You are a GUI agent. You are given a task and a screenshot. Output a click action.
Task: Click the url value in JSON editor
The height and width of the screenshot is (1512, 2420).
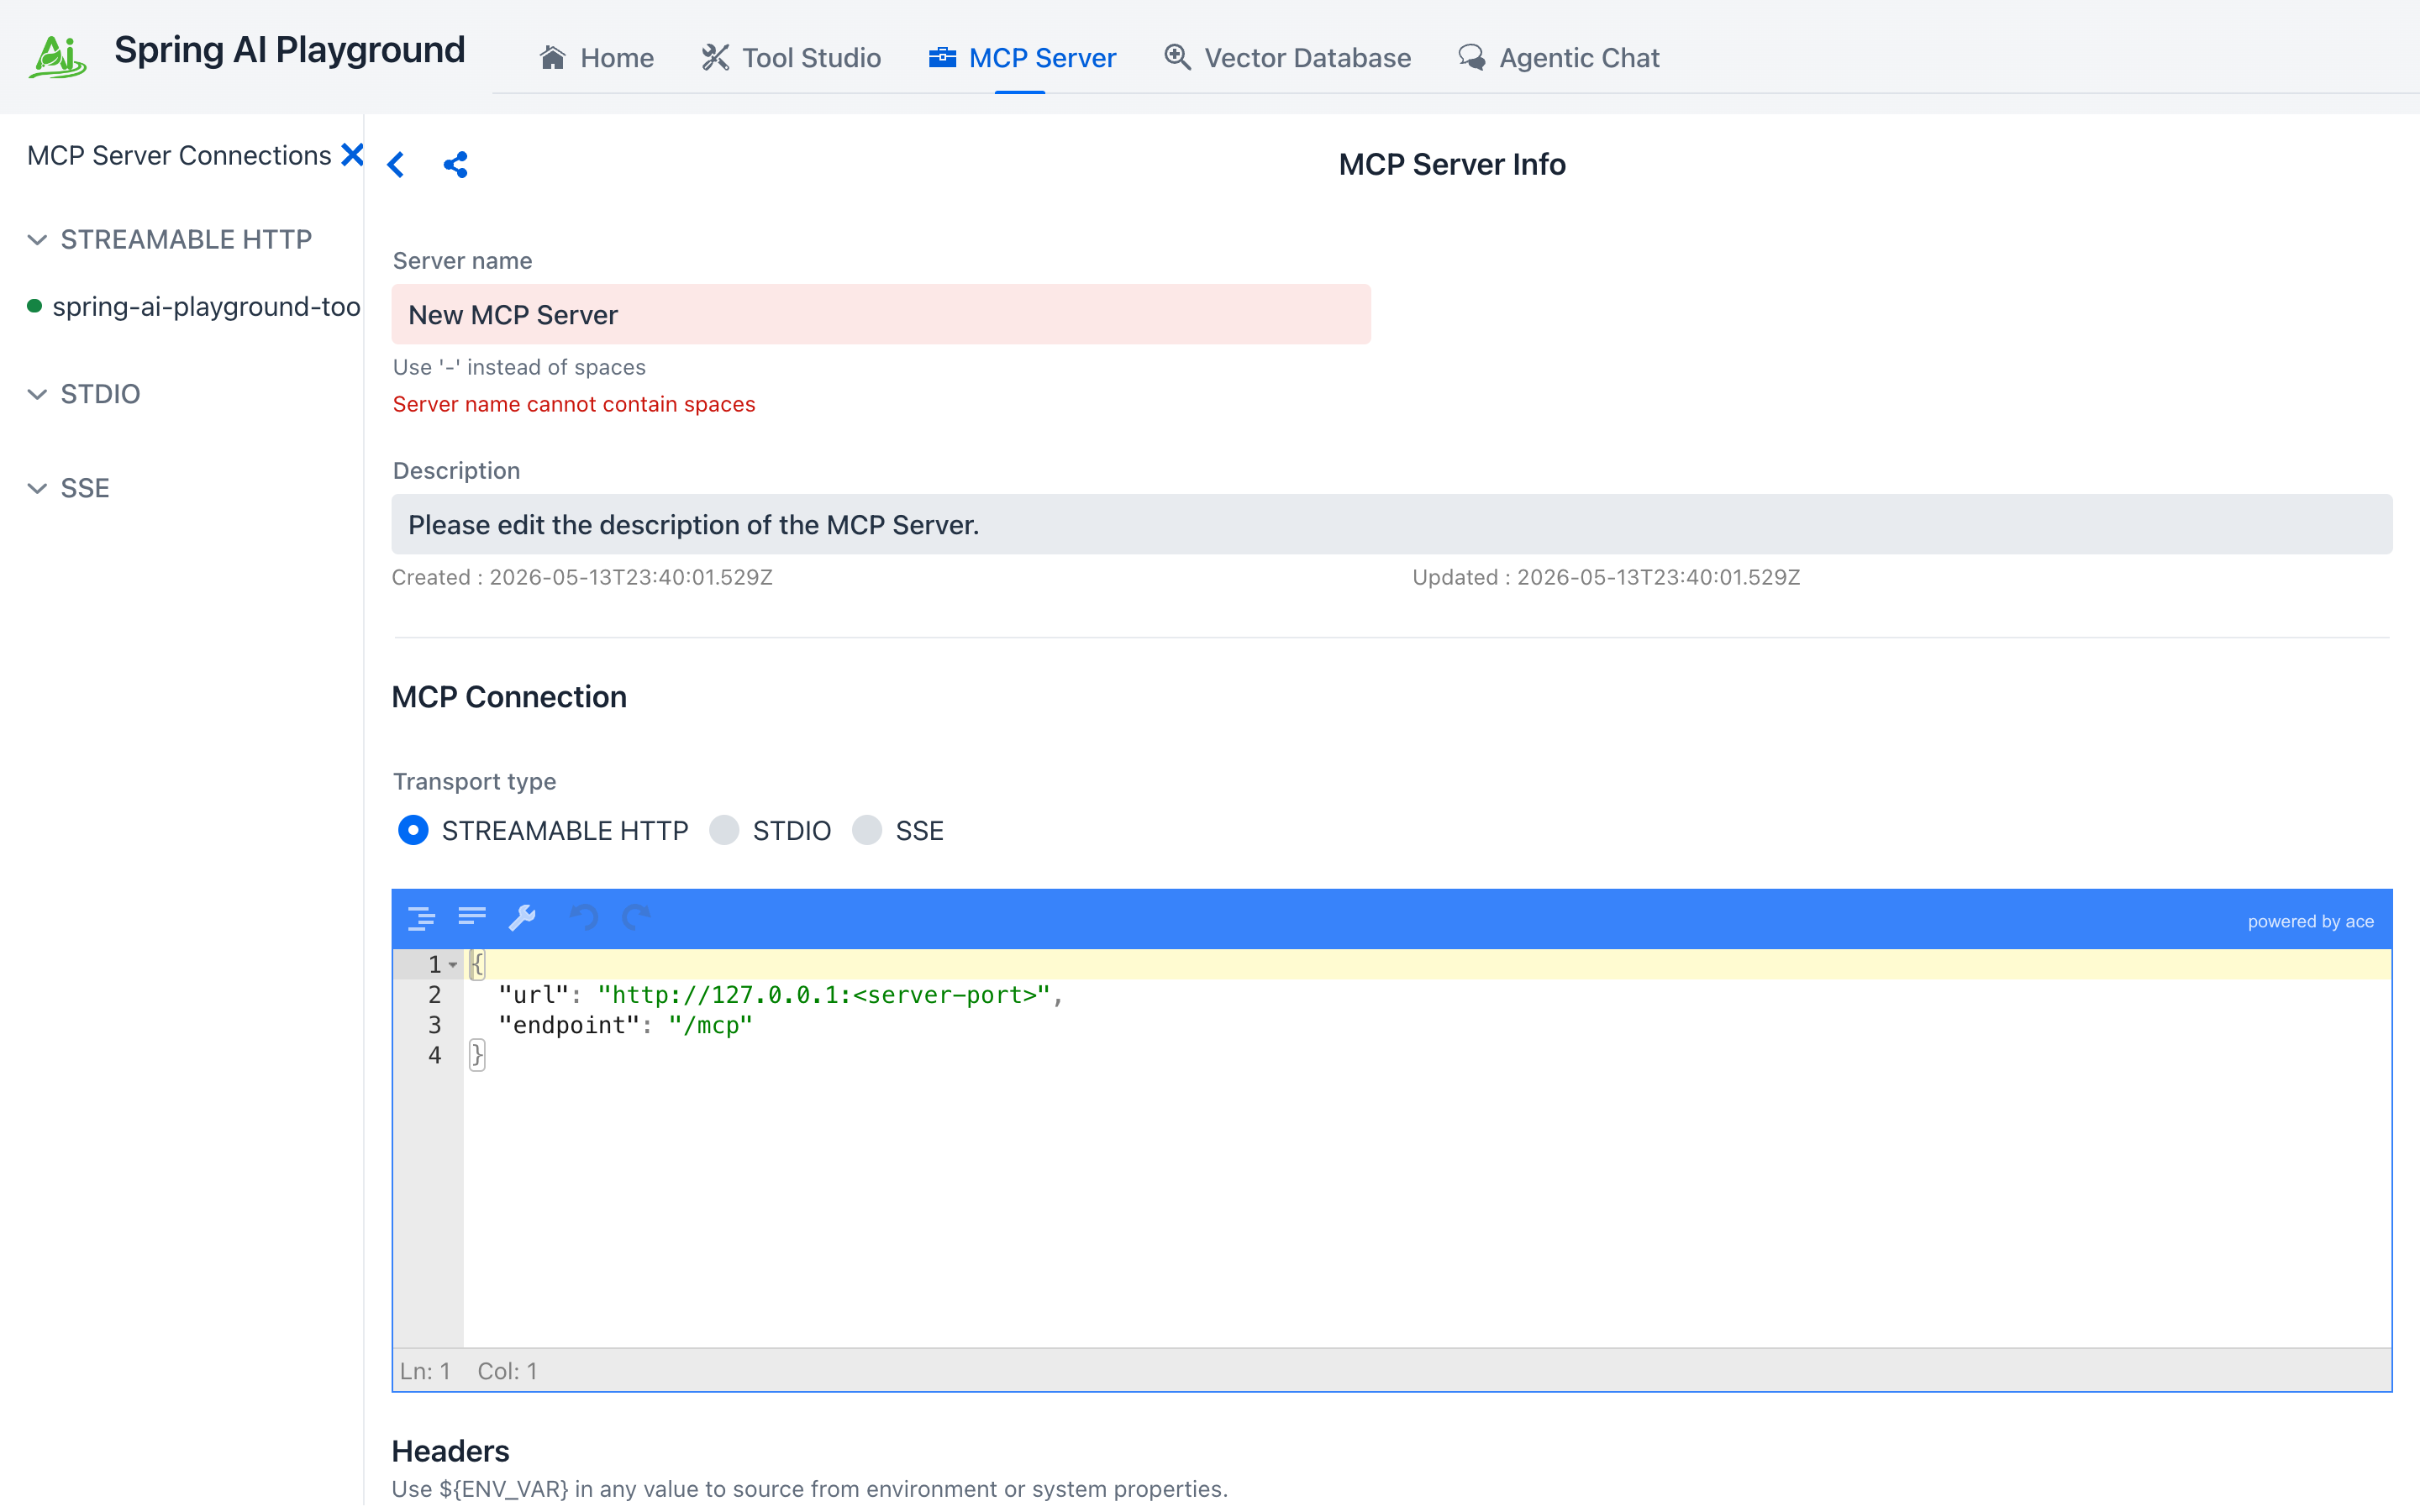click(823, 995)
